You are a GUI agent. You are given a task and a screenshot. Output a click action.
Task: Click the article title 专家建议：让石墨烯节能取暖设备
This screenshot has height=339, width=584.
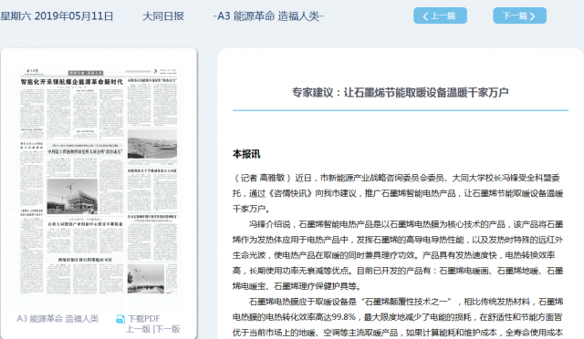[400, 92]
